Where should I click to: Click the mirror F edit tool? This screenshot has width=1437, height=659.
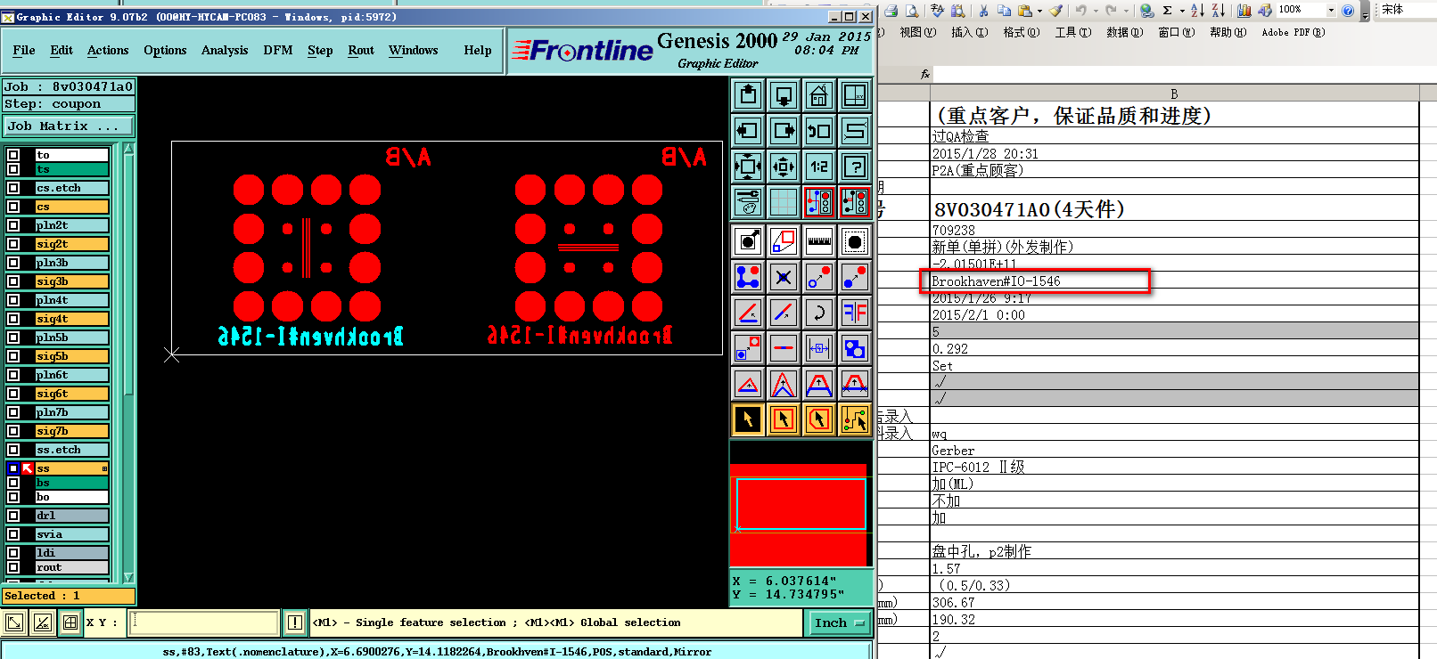[855, 313]
